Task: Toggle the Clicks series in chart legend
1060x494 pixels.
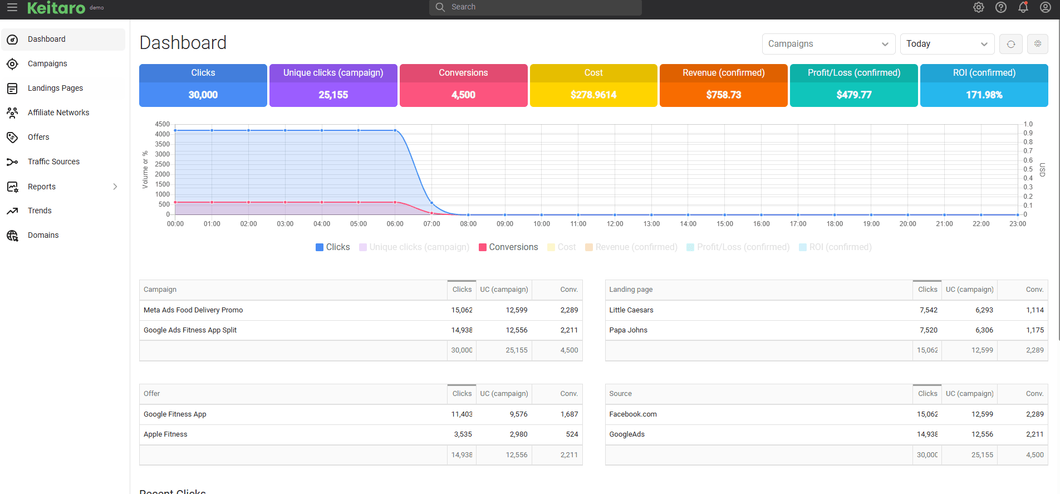Action: pyautogui.click(x=333, y=247)
